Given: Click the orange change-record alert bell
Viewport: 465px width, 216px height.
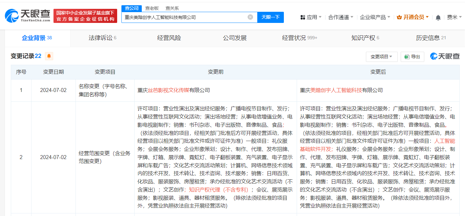Looking at the screenshot, I should [x=49, y=56].
